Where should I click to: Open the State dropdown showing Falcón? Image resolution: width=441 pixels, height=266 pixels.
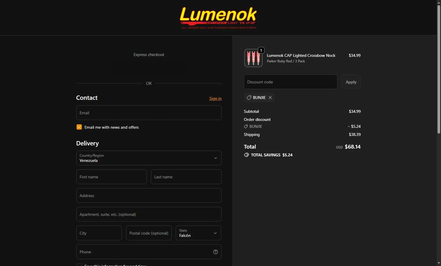pos(199,233)
